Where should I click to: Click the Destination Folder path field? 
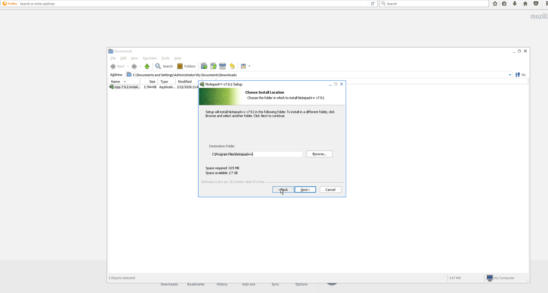point(256,154)
